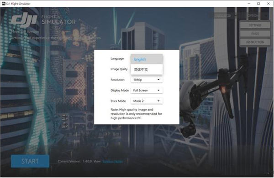The height and width of the screenshot is (178, 274).
Task: Click the chevron next to OPTION
Action: click(266, 15)
